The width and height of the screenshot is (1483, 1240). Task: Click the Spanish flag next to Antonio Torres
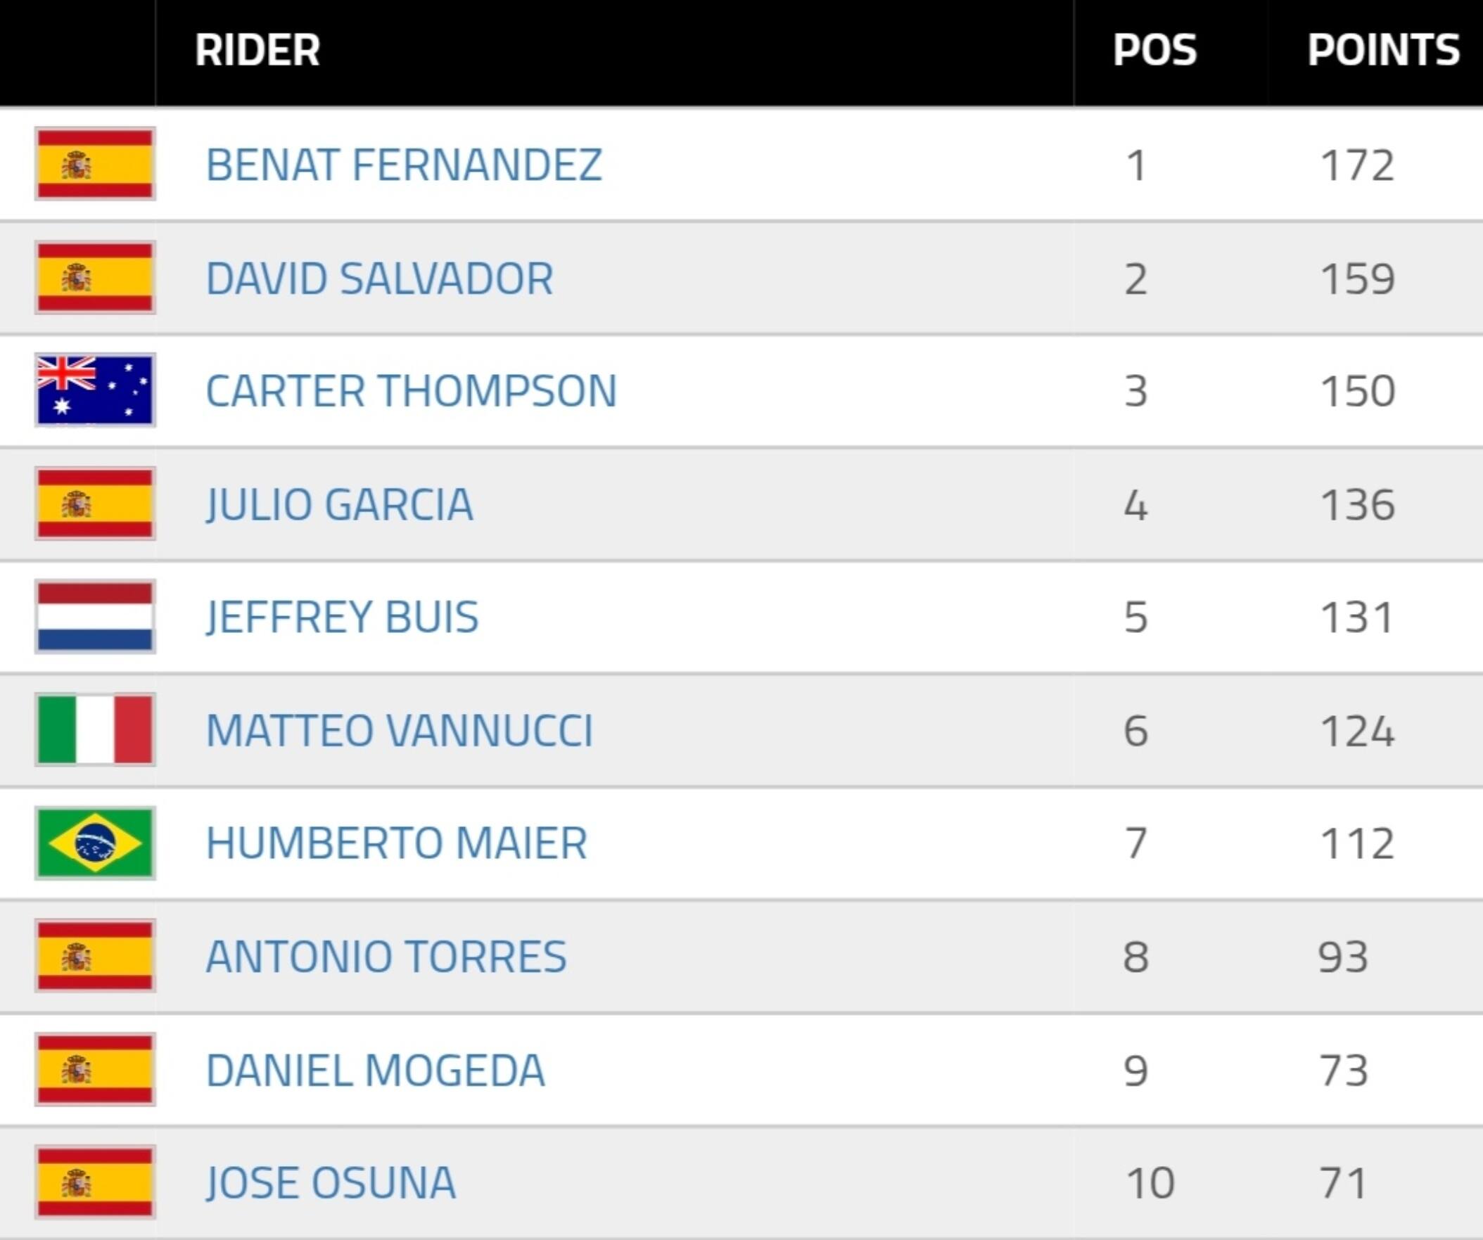[96, 954]
